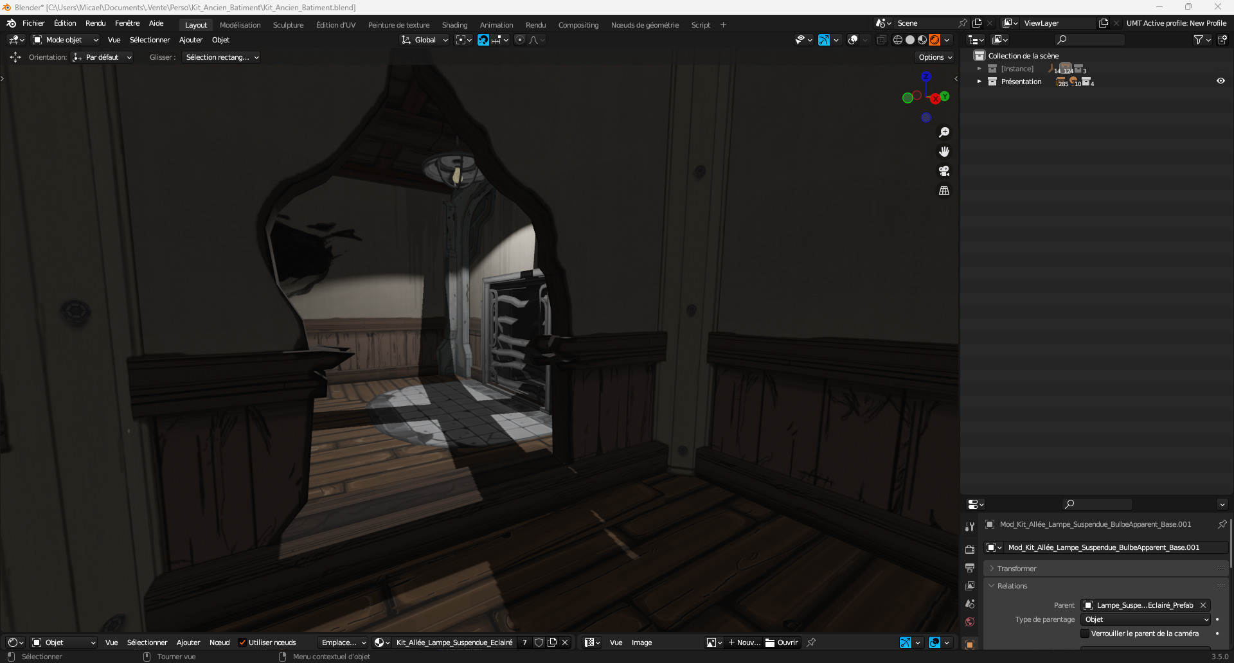This screenshot has width=1234, height=663.
Task: Click the Nouv... new image button
Action: [744, 642]
